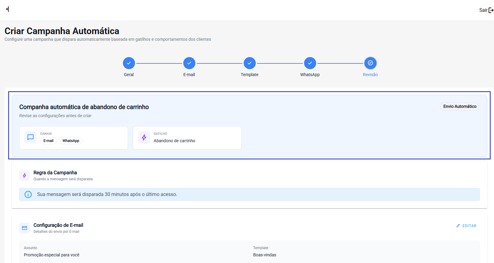The image size is (494, 263).
Task: Click the Sair logout icon
Action: click(491, 10)
